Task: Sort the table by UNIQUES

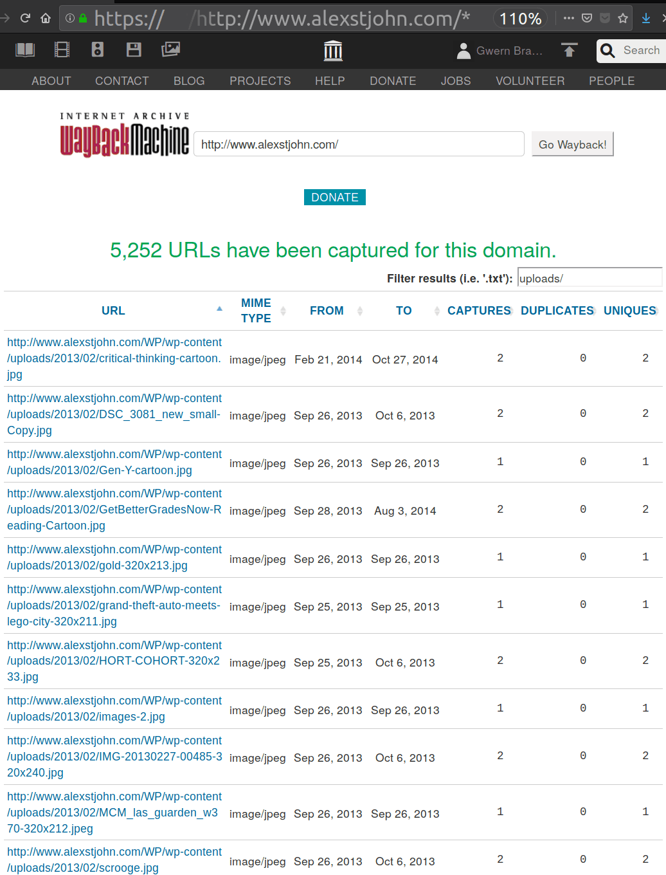Action: pos(630,311)
